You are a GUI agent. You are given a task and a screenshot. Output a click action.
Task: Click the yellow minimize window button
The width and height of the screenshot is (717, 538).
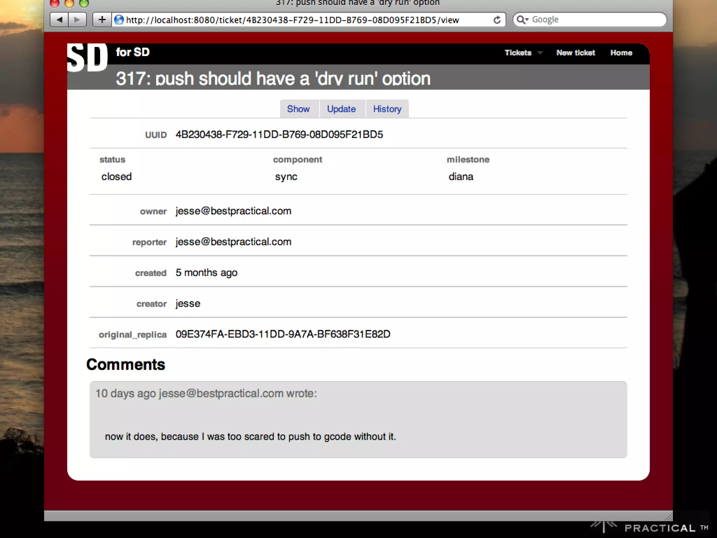[x=69, y=4]
